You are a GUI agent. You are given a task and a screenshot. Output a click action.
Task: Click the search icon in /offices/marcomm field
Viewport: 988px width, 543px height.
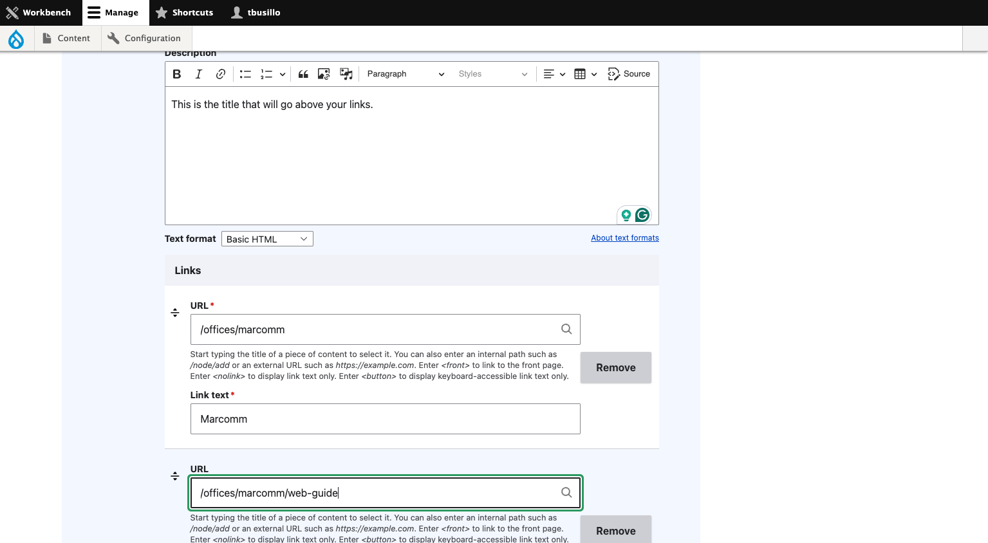click(x=566, y=329)
